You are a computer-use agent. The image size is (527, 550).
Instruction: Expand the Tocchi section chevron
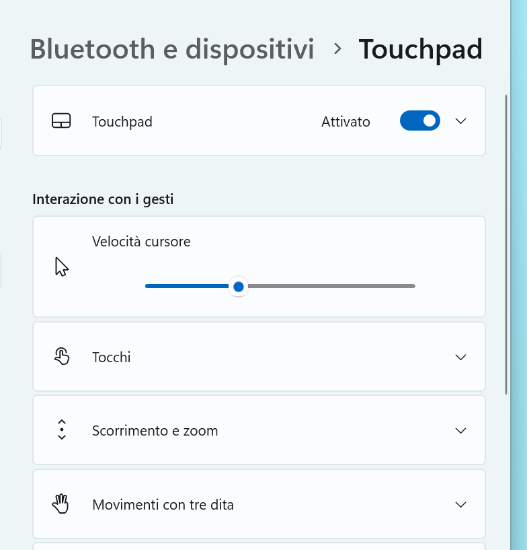coord(460,357)
